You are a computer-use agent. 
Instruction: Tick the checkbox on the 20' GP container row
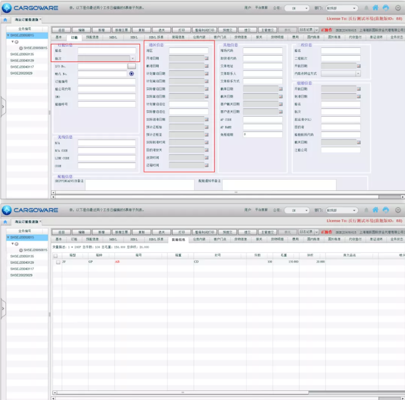click(58, 262)
